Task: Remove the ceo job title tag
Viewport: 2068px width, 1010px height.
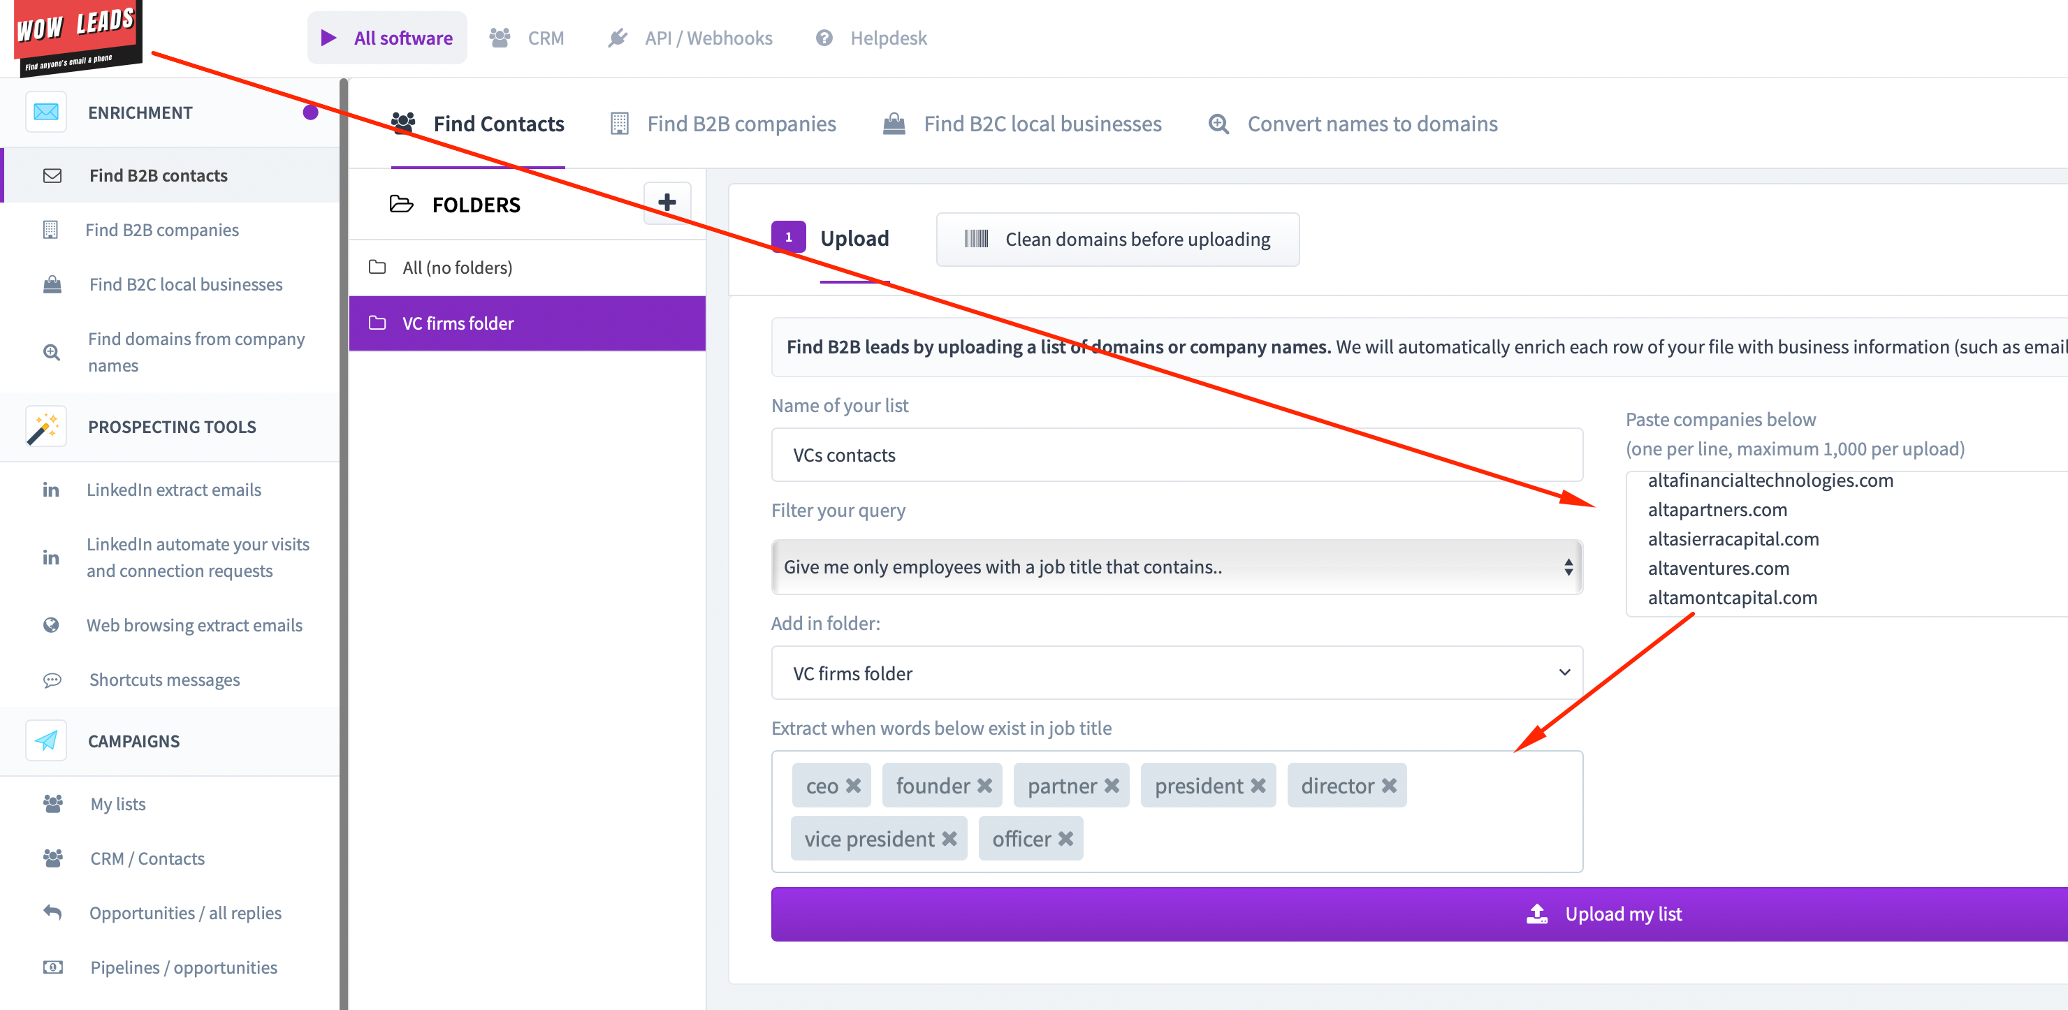Action: point(852,786)
